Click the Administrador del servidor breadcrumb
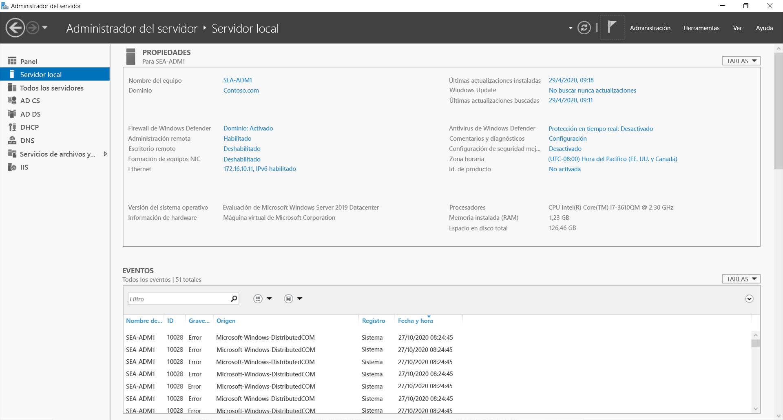Image resolution: width=783 pixels, height=420 pixels. coord(132,28)
